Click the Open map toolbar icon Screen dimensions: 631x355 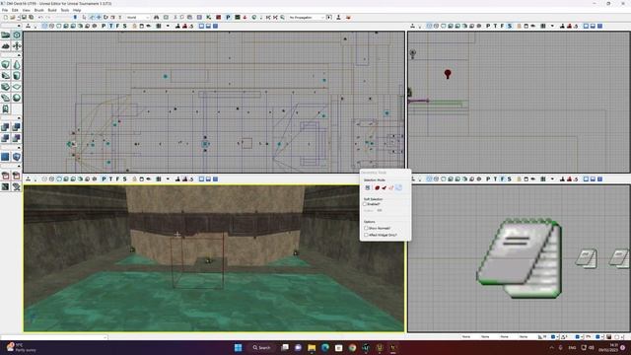coord(13,18)
